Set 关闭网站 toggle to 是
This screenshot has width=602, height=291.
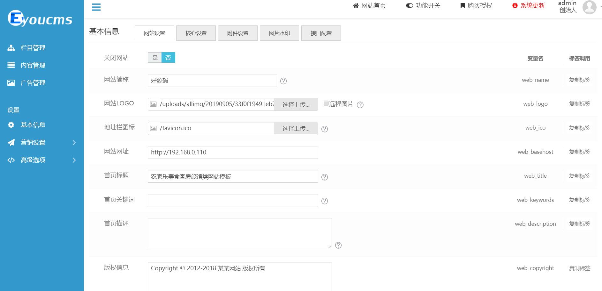pos(155,58)
